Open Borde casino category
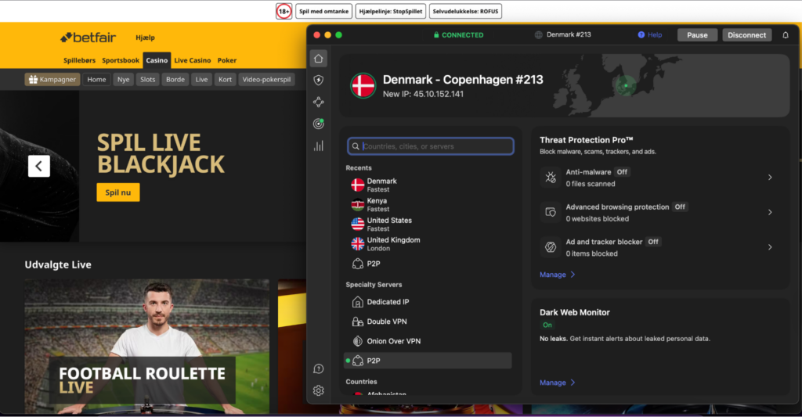Image resolution: width=802 pixels, height=417 pixels. point(175,79)
